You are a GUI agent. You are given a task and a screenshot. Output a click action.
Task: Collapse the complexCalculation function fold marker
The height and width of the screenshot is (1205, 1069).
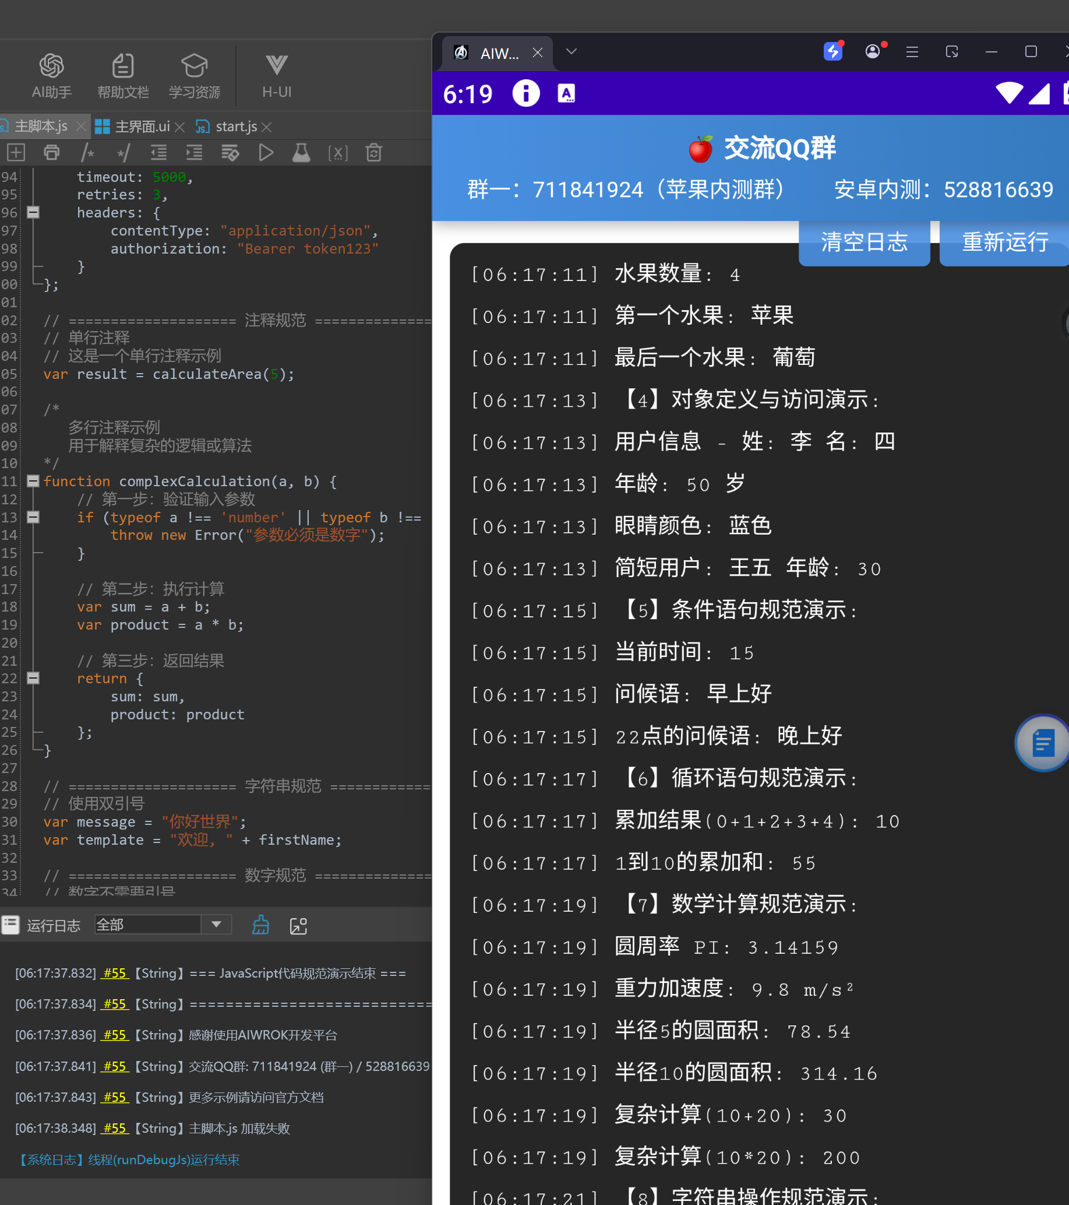point(34,481)
